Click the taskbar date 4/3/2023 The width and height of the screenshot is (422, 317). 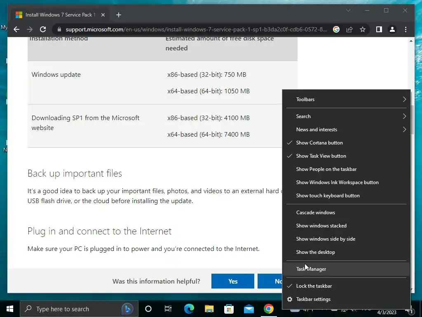[x=387, y=312]
